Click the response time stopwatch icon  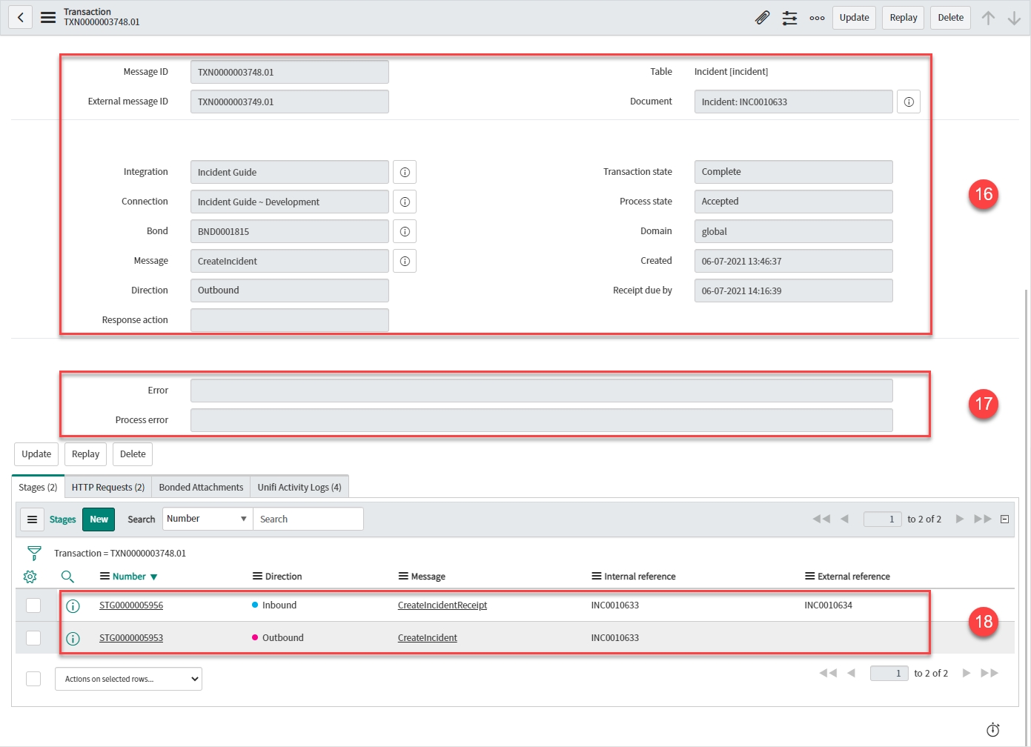(x=992, y=730)
